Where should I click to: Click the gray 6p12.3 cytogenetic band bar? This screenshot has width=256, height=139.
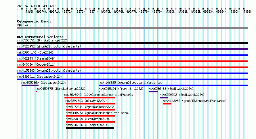[x=132, y=28]
